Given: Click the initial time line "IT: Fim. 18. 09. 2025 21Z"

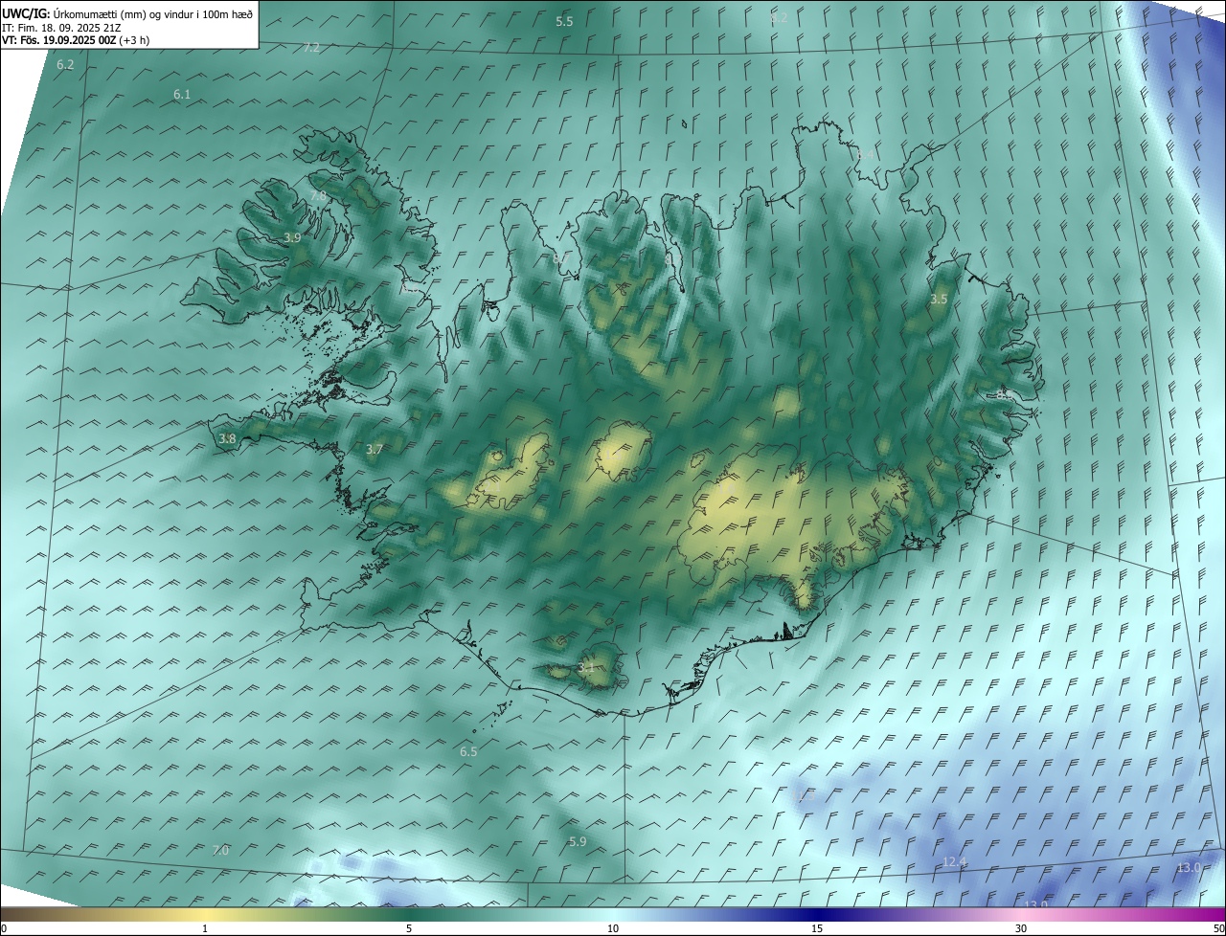Looking at the screenshot, I should [x=60, y=28].
